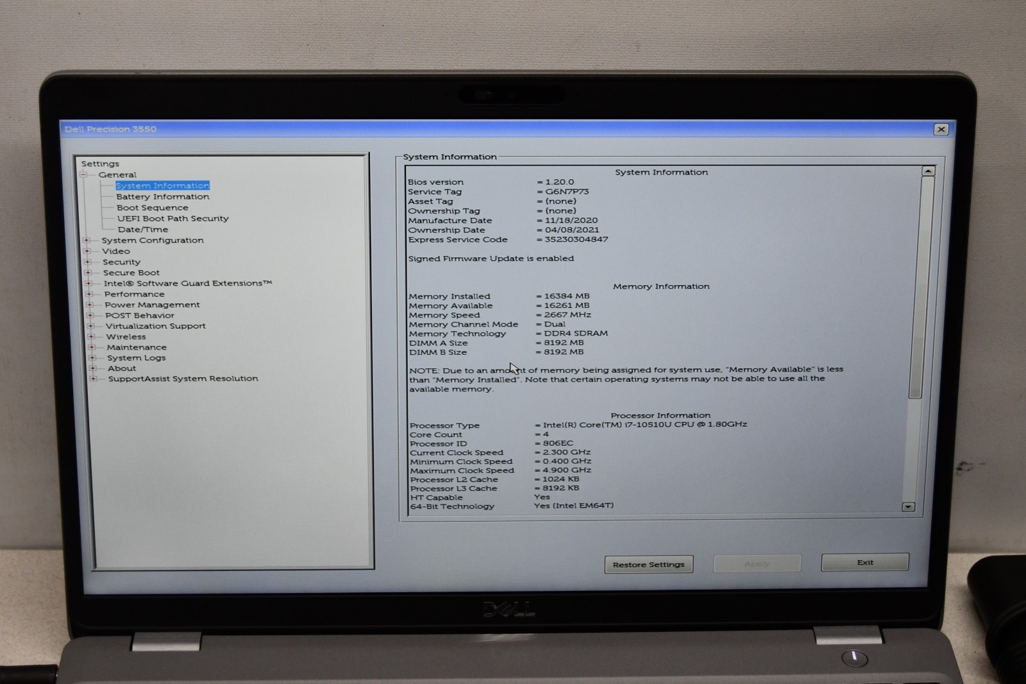Click Memory Speed value 2667 MHz

(x=568, y=315)
